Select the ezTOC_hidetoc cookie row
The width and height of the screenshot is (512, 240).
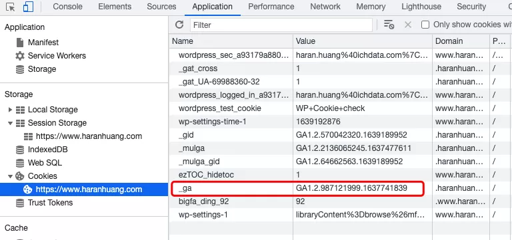point(340,175)
